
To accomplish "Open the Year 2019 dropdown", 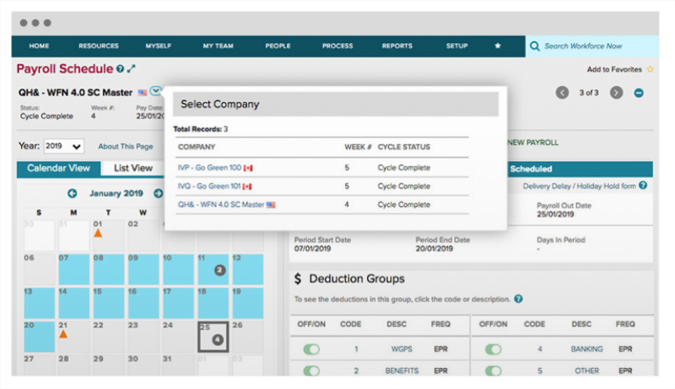I will pos(63,146).
